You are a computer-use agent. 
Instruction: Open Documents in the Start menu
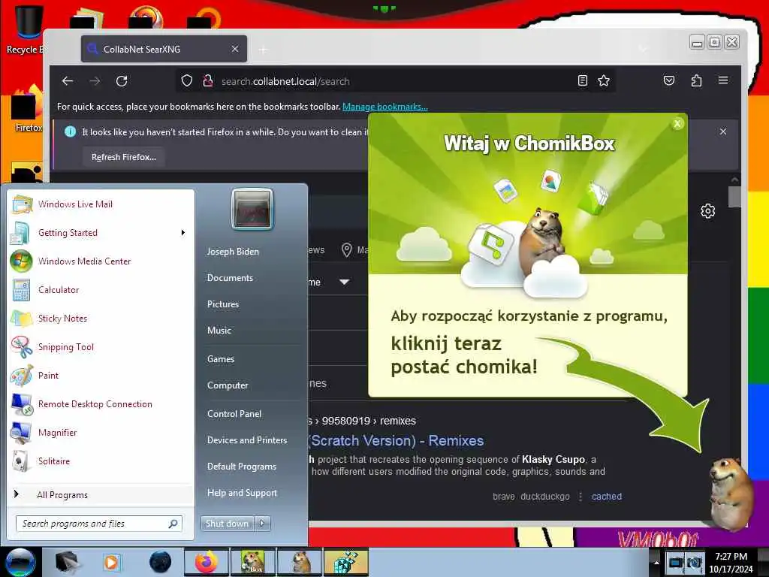pos(230,278)
